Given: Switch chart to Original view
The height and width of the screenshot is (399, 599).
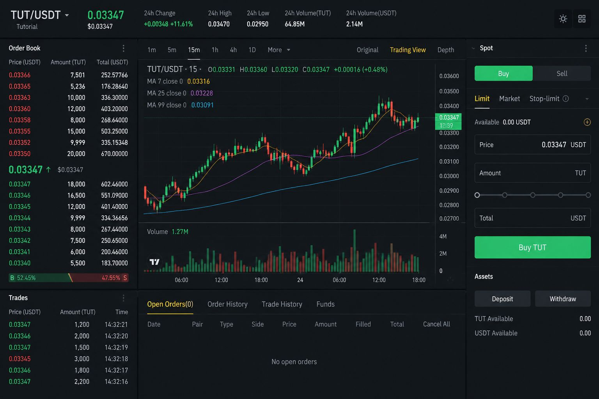Looking at the screenshot, I should [367, 50].
